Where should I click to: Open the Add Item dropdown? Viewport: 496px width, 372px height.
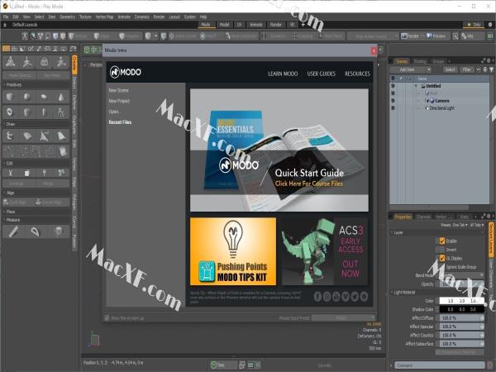(x=411, y=69)
